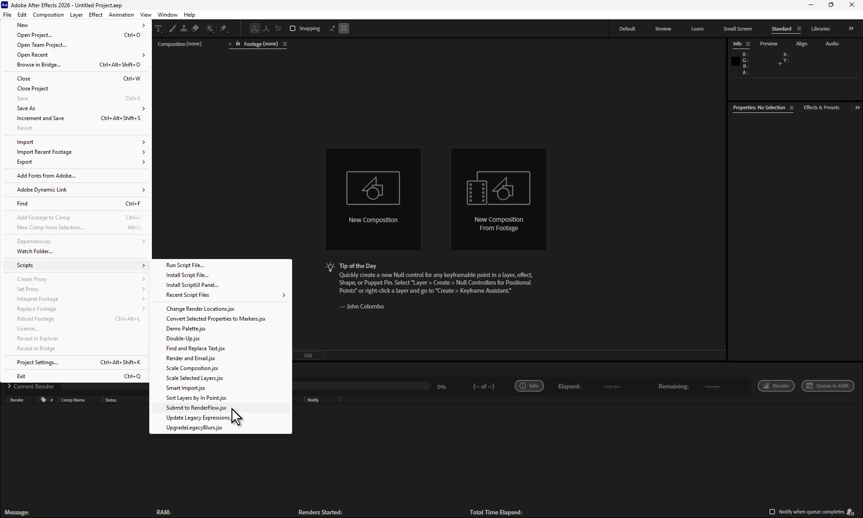Image resolution: width=863 pixels, height=518 pixels.
Task: Switch to the Effects & Presets tab
Action: 821,107
